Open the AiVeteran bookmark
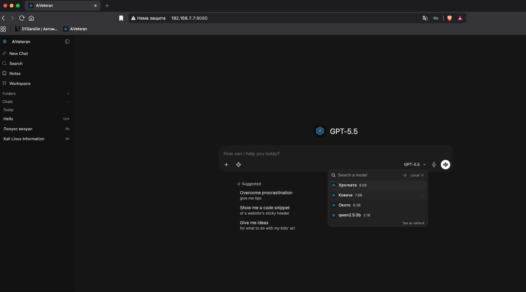The image size is (526, 292). (x=75, y=29)
